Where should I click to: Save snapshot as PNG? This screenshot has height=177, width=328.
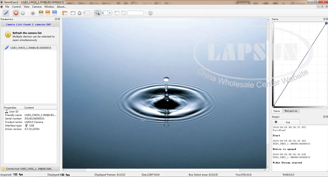pyautogui.click(x=48, y=13)
